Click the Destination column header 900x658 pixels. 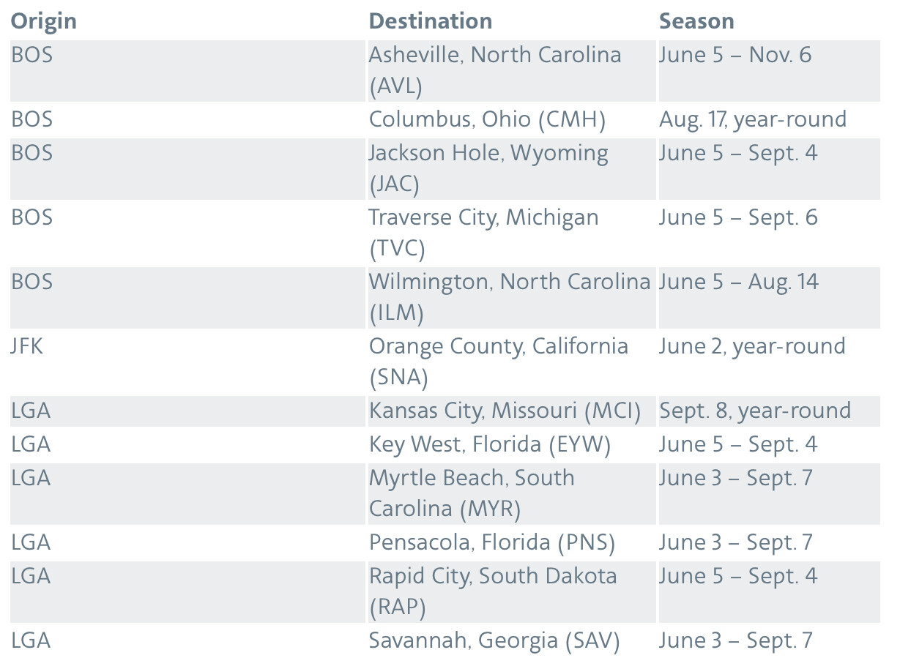(430, 21)
